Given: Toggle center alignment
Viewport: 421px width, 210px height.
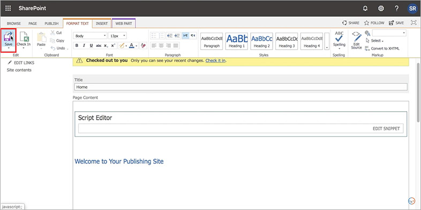Looking at the screenshot, I should [161, 45].
